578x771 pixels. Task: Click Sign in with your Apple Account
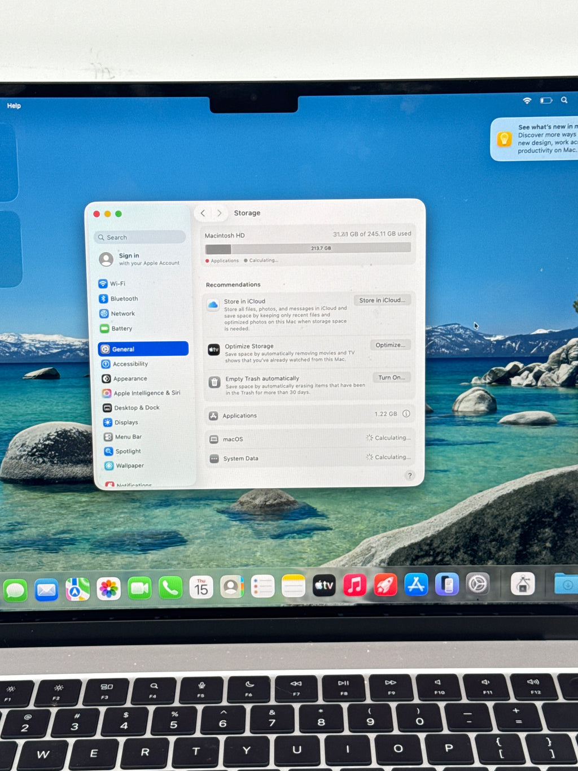pos(140,259)
